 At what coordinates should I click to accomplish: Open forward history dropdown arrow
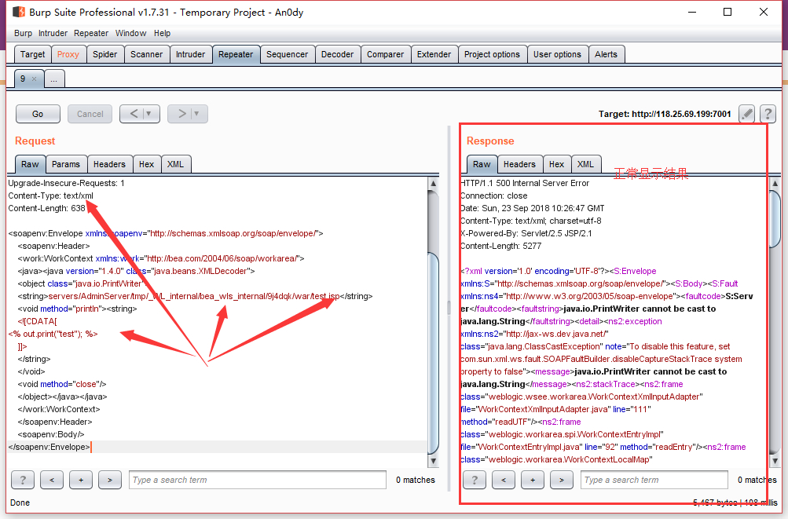(197, 114)
